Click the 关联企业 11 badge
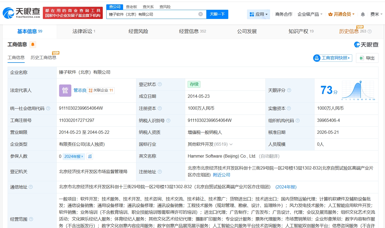This screenshot has width=385, height=228. (101, 90)
